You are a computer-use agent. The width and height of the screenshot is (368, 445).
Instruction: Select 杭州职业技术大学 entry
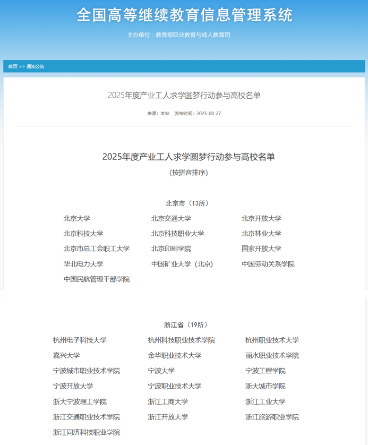tap(272, 340)
